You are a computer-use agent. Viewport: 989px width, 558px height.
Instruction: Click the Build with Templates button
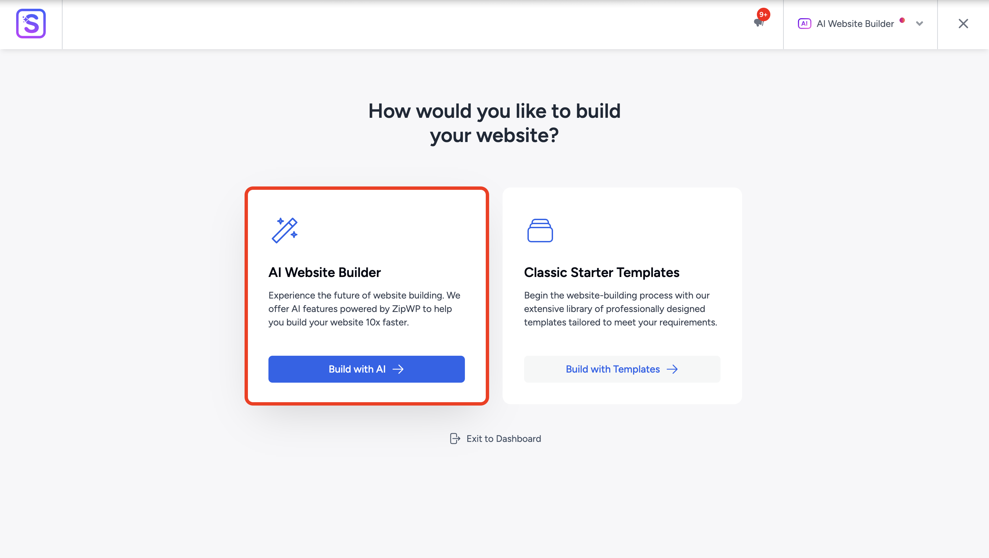[622, 369]
